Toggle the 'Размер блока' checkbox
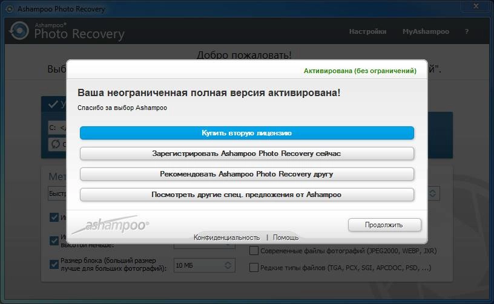This screenshot has width=494, height=304. [x=54, y=264]
